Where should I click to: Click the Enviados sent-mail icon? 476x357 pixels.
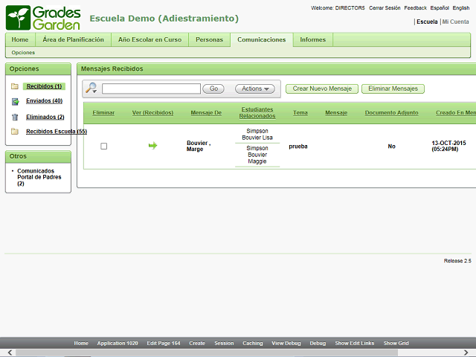pos(15,101)
